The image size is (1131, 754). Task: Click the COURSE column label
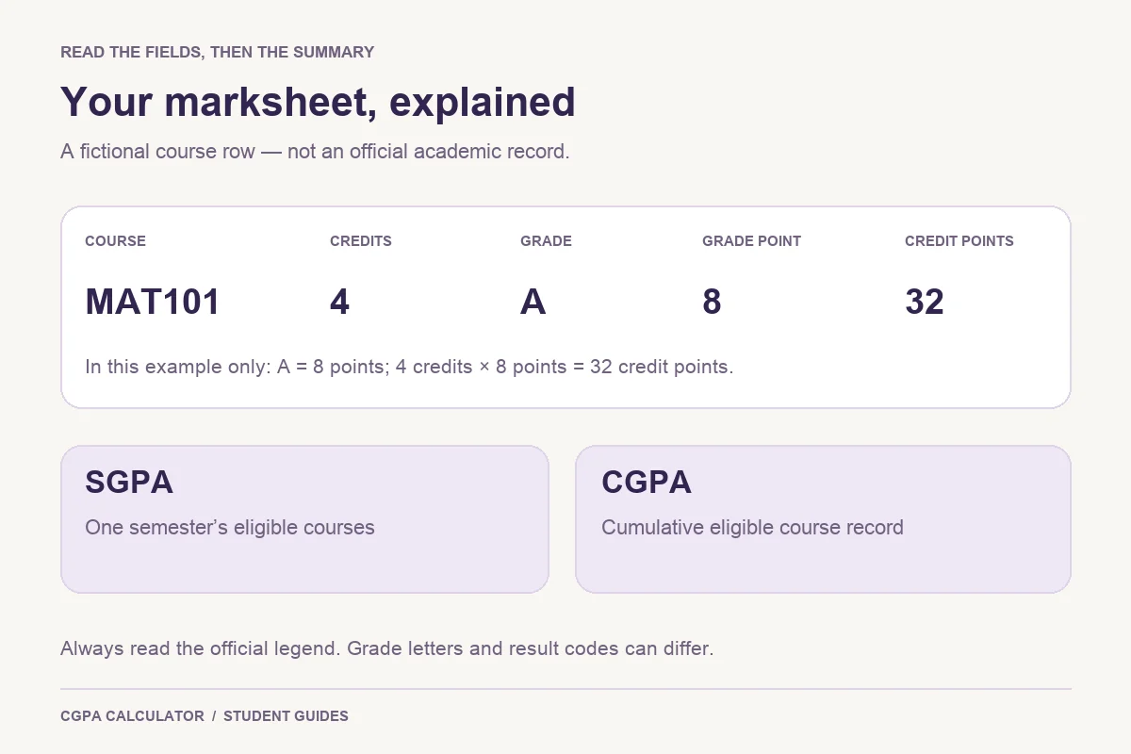pyautogui.click(x=115, y=241)
